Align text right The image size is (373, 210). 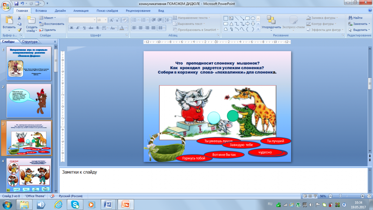point(147,28)
